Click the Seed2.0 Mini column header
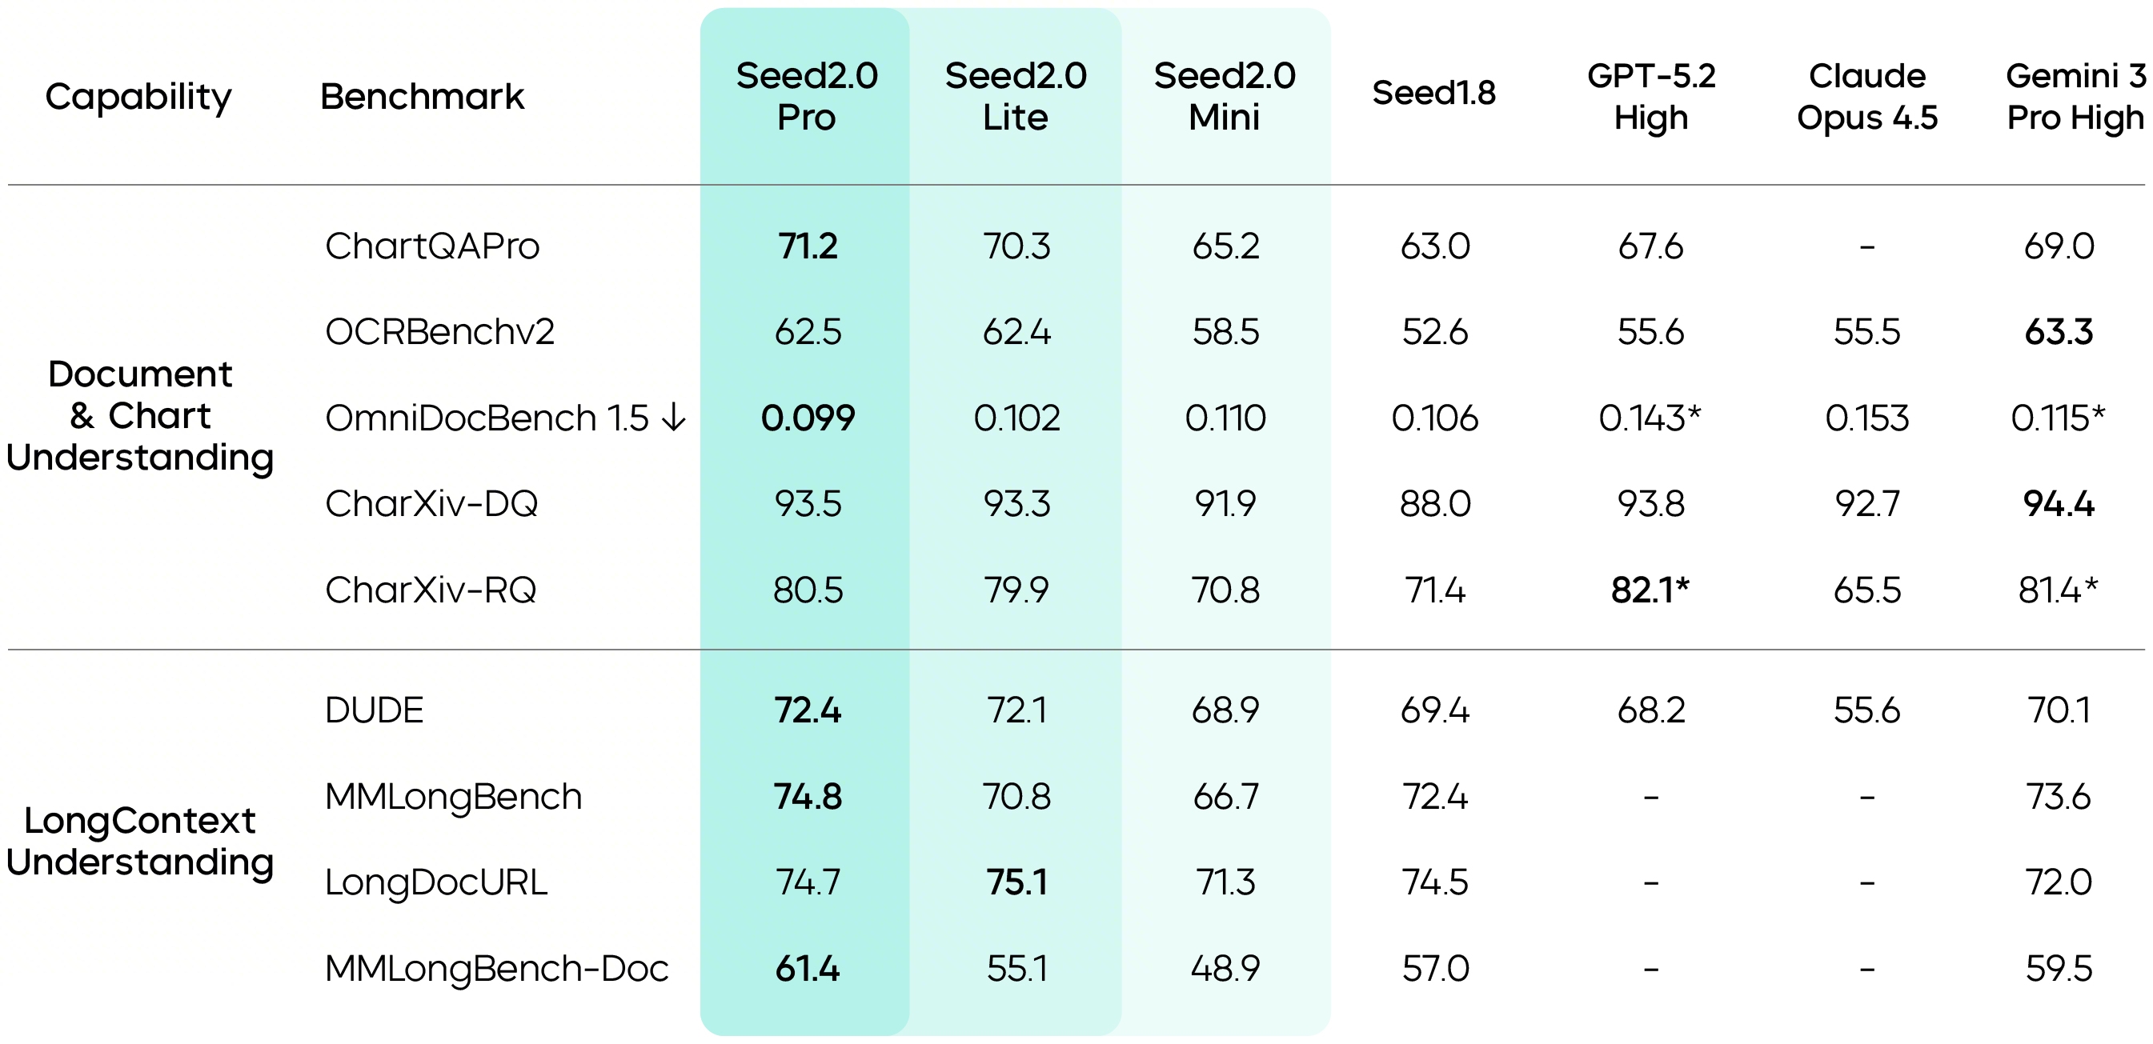This screenshot has height=1044, width=2153. click(1224, 97)
